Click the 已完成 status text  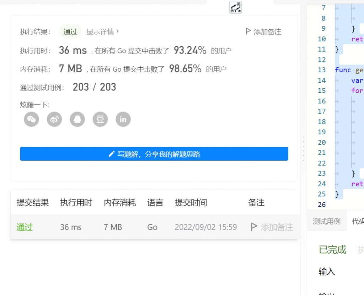[x=332, y=250]
